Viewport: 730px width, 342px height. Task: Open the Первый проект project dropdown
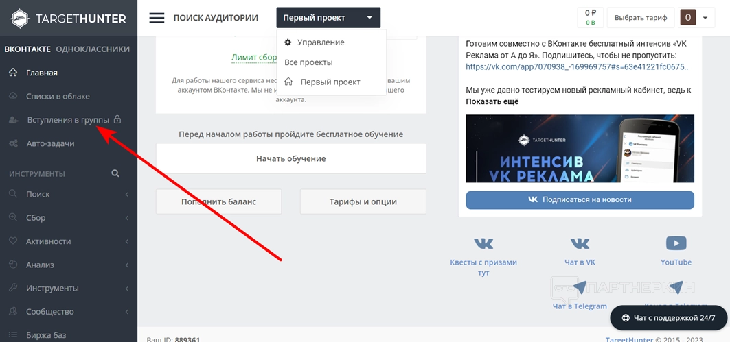(x=328, y=18)
